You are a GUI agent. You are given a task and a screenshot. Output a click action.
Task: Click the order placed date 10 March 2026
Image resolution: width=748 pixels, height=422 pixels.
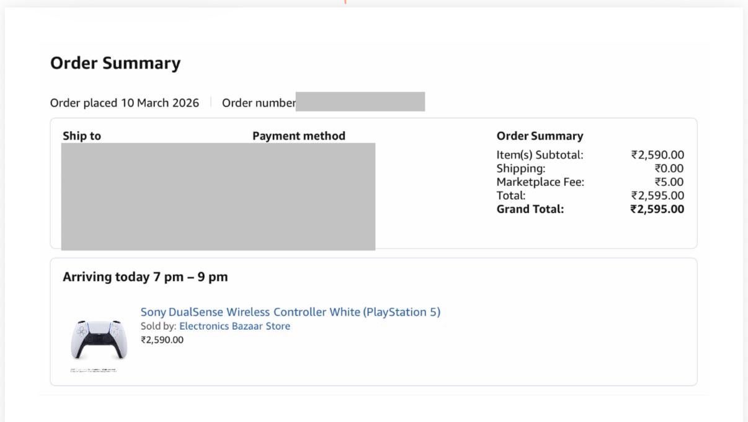160,103
